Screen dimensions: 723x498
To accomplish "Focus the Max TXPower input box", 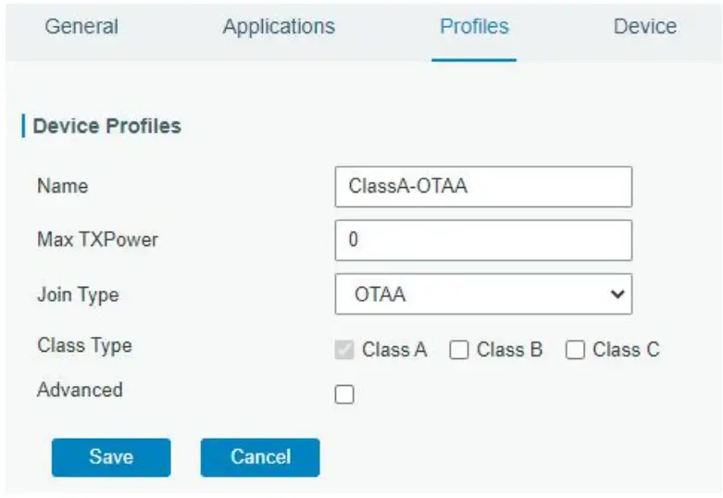I will [483, 240].
